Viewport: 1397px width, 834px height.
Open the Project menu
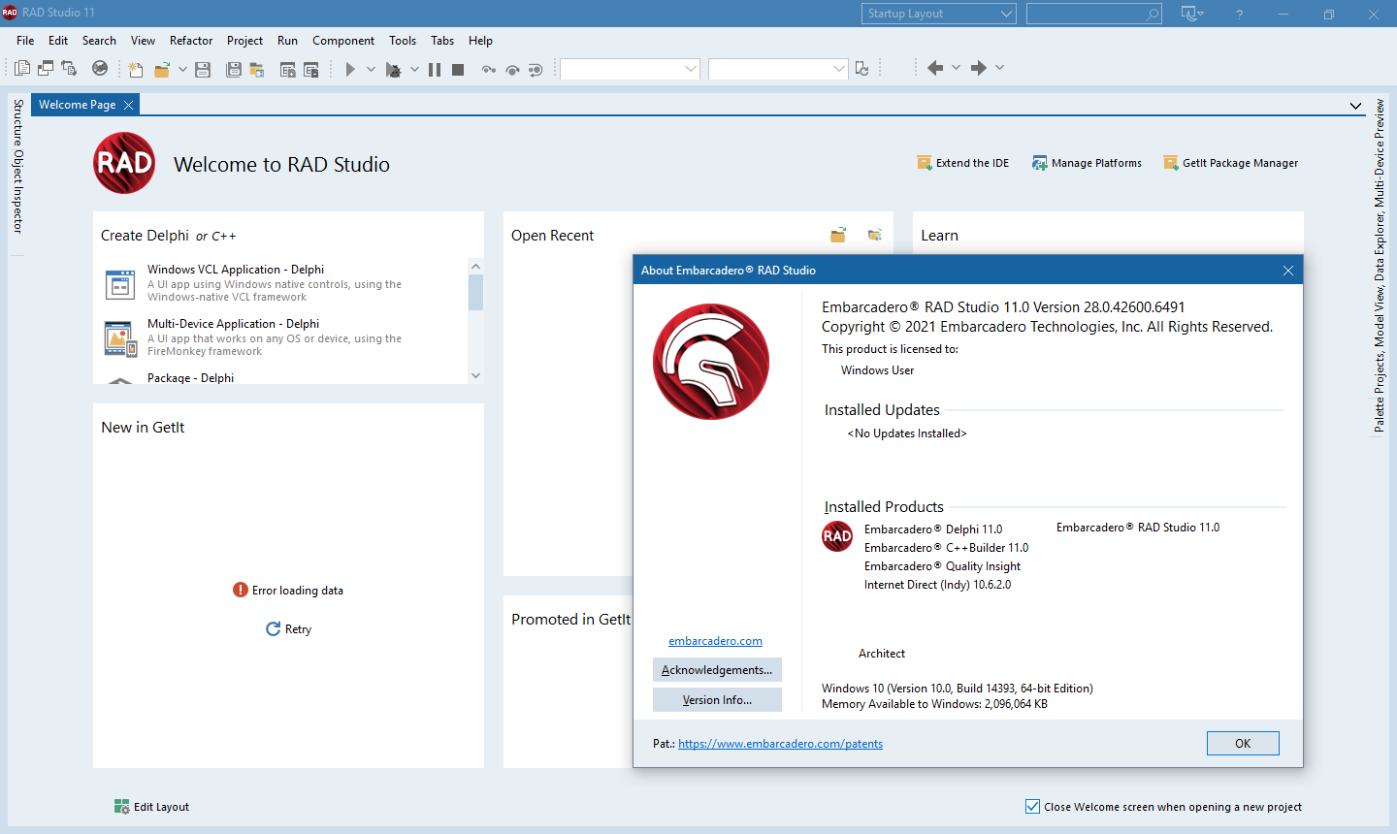tap(244, 41)
